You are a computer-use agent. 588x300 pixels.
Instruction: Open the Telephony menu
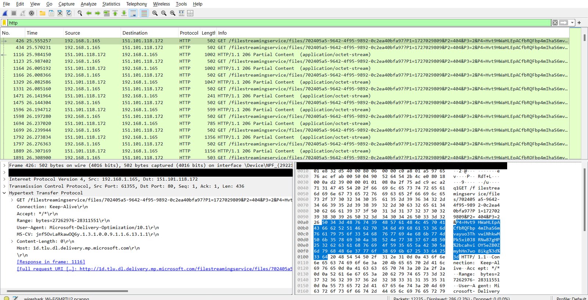point(137,4)
